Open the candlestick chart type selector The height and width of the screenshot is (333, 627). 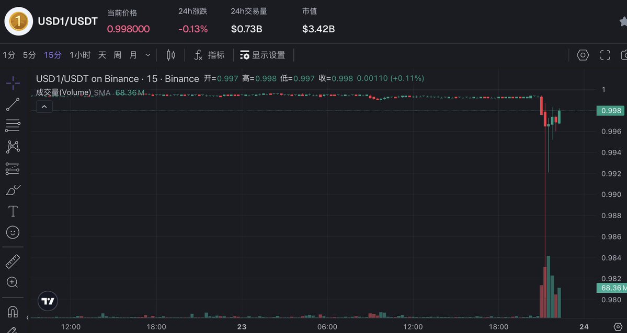pos(171,55)
